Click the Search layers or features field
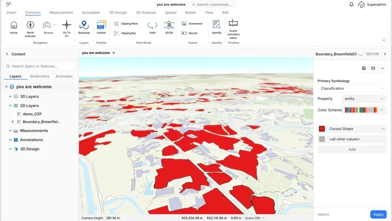 (x=40, y=66)
